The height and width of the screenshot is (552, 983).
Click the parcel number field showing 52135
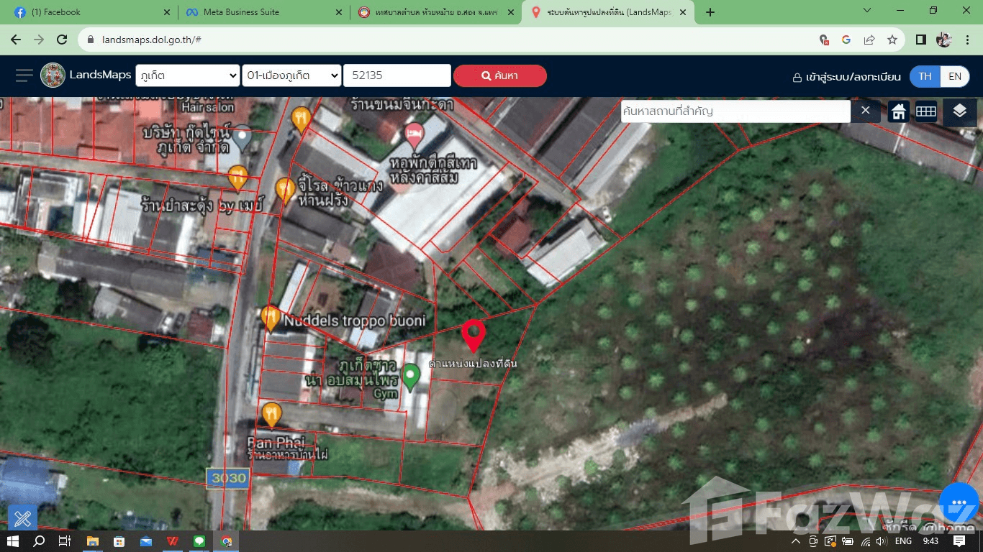click(397, 75)
